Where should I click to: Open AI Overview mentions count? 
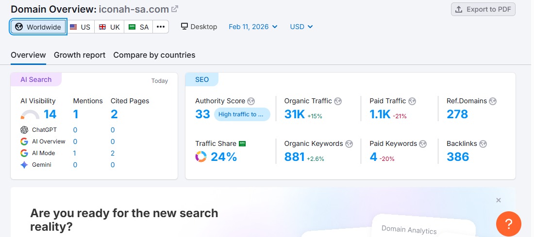pos(75,142)
